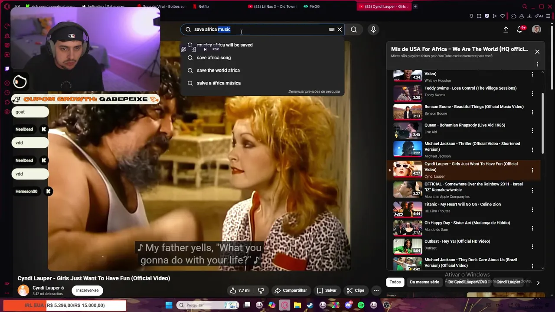Dislike the video with thumbs-down
Screen dimensions: 555x312
[261, 290]
